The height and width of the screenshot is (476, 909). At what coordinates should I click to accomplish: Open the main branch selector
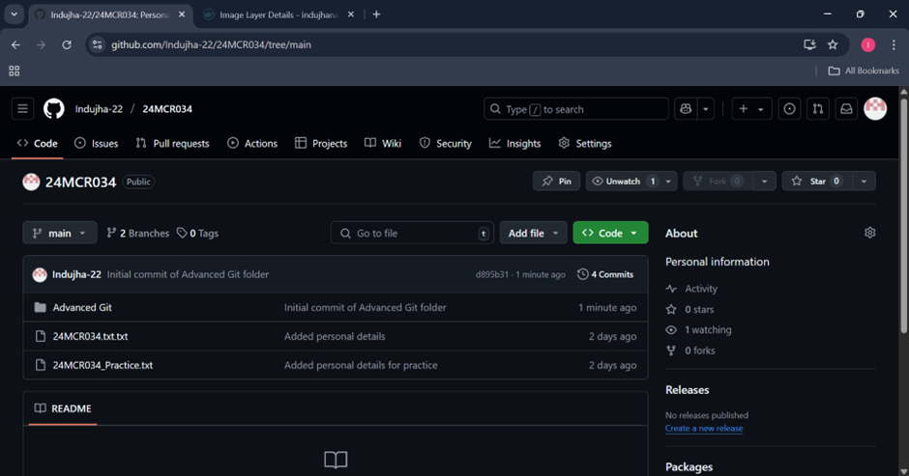pyautogui.click(x=60, y=233)
